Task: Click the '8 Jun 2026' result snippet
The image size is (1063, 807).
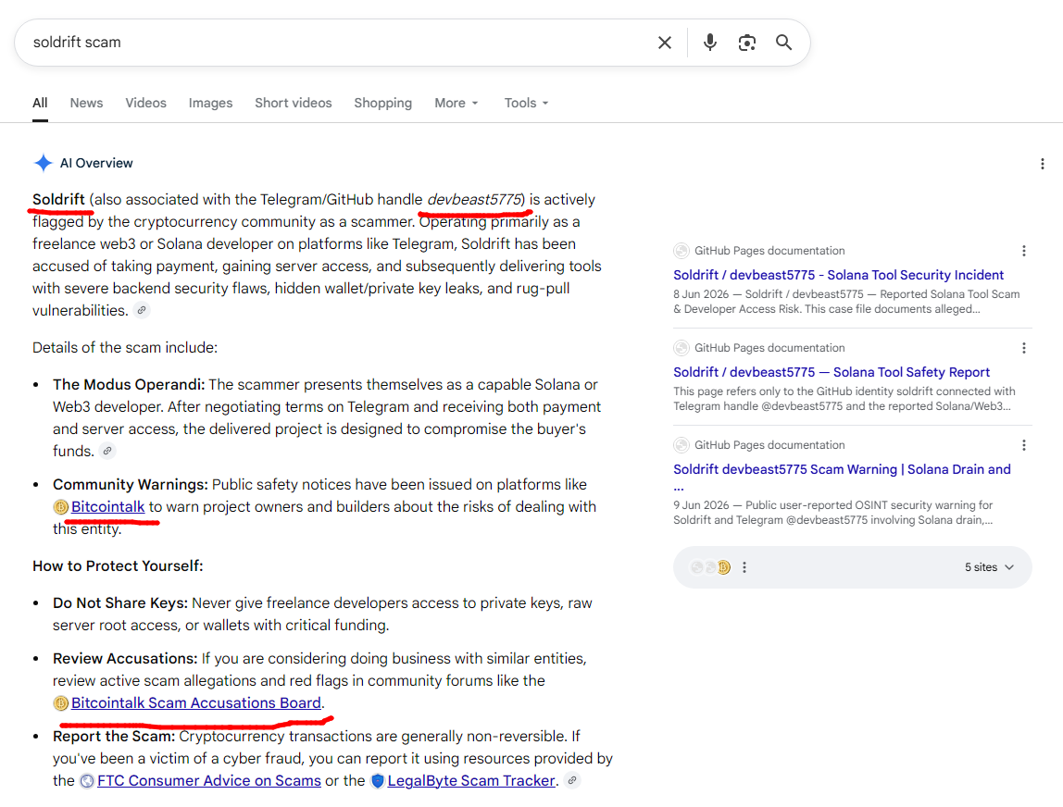Action: (x=846, y=302)
